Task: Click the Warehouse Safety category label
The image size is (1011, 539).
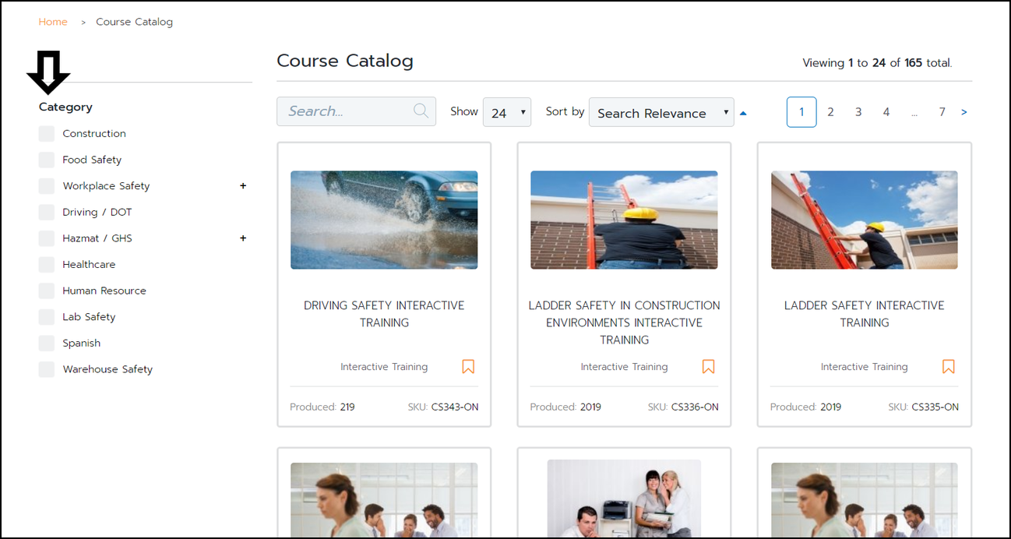Action: [x=107, y=369]
